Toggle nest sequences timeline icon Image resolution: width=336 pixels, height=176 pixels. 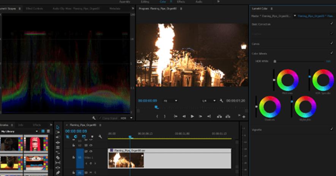pyautogui.click(x=68, y=137)
